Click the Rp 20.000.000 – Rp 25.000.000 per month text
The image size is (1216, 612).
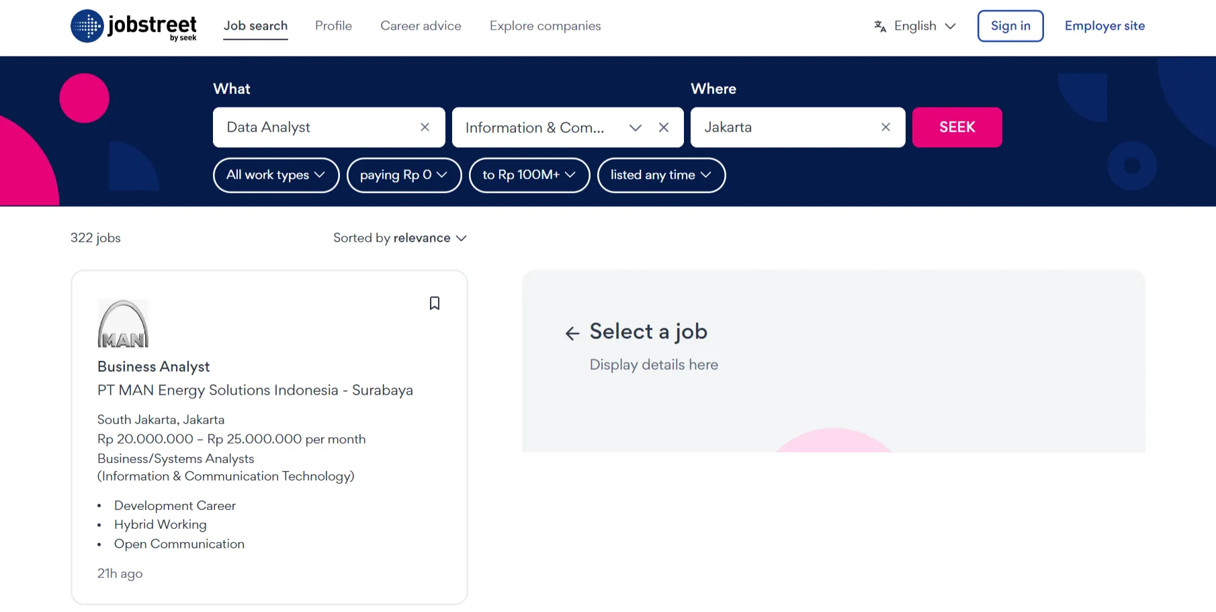click(x=232, y=440)
